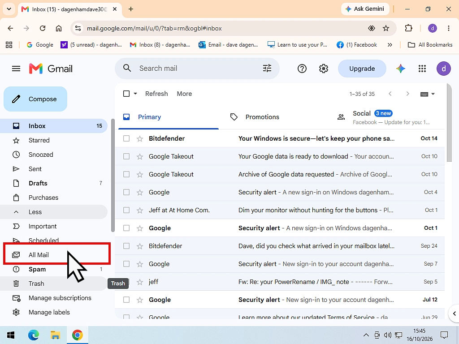Open the Google apps grid icon
Viewport: 459px width, 344px height.
click(x=422, y=69)
